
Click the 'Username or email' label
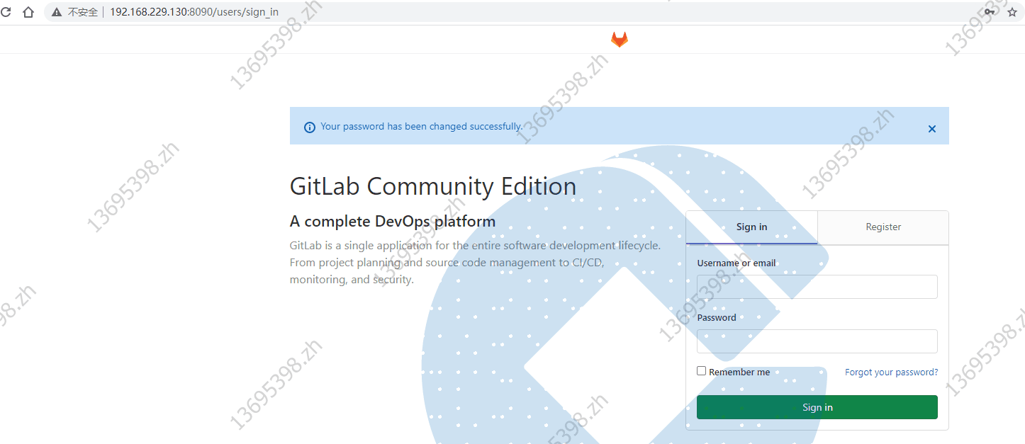pyautogui.click(x=736, y=263)
